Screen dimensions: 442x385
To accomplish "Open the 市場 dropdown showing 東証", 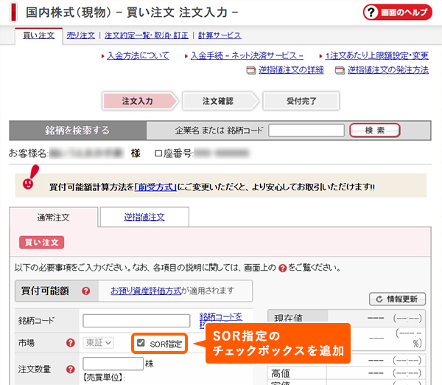I will (x=99, y=343).
